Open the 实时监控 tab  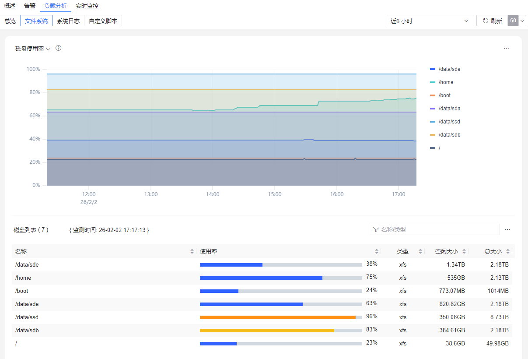[87, 6]
